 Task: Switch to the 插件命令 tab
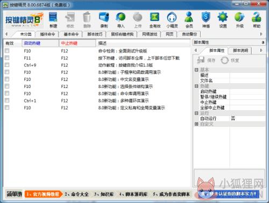(47, 34)
